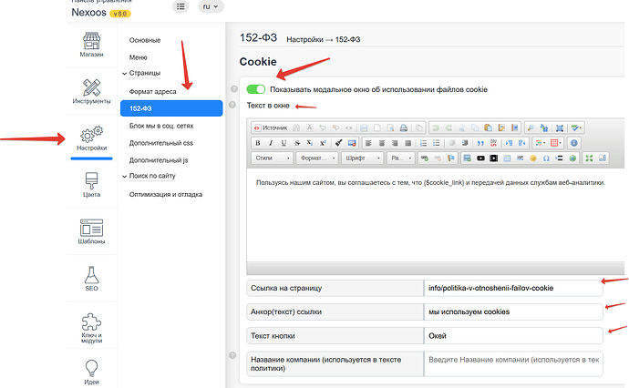
Task: Open the font size Ра... dropdown
Action: (x=400, y=158)
